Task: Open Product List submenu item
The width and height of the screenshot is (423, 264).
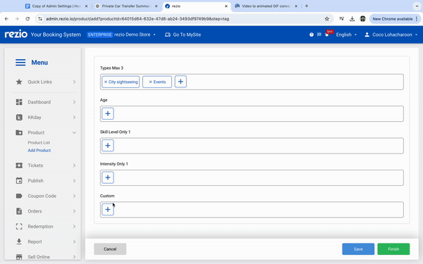Action: 39,142
